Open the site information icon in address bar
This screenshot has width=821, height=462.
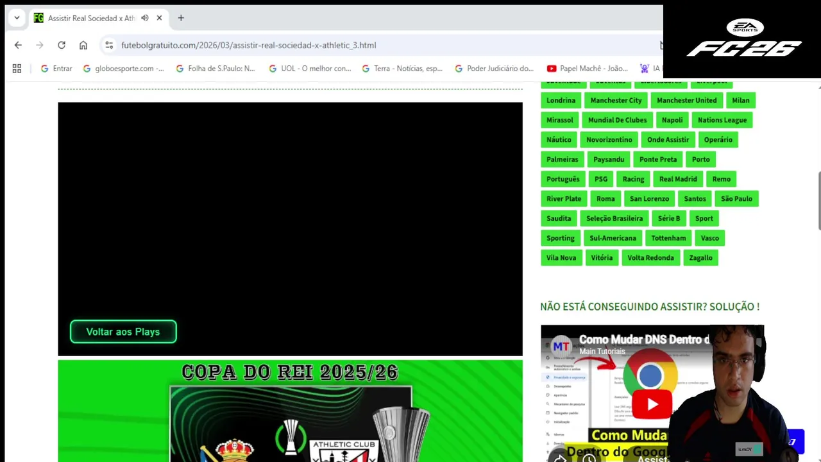click(x=109, y=45)
